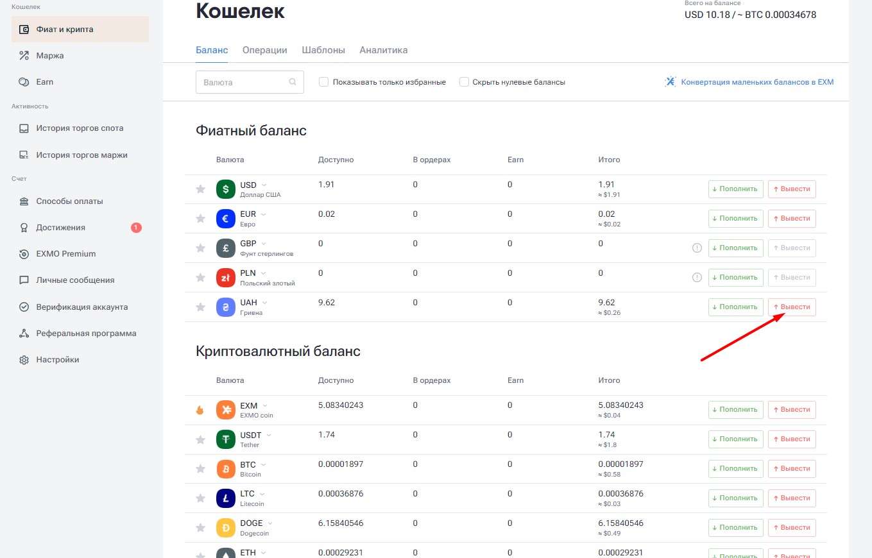Click the История торгов маржи icon
This screenshot has height=558, width=872.
tap(24, 155)
